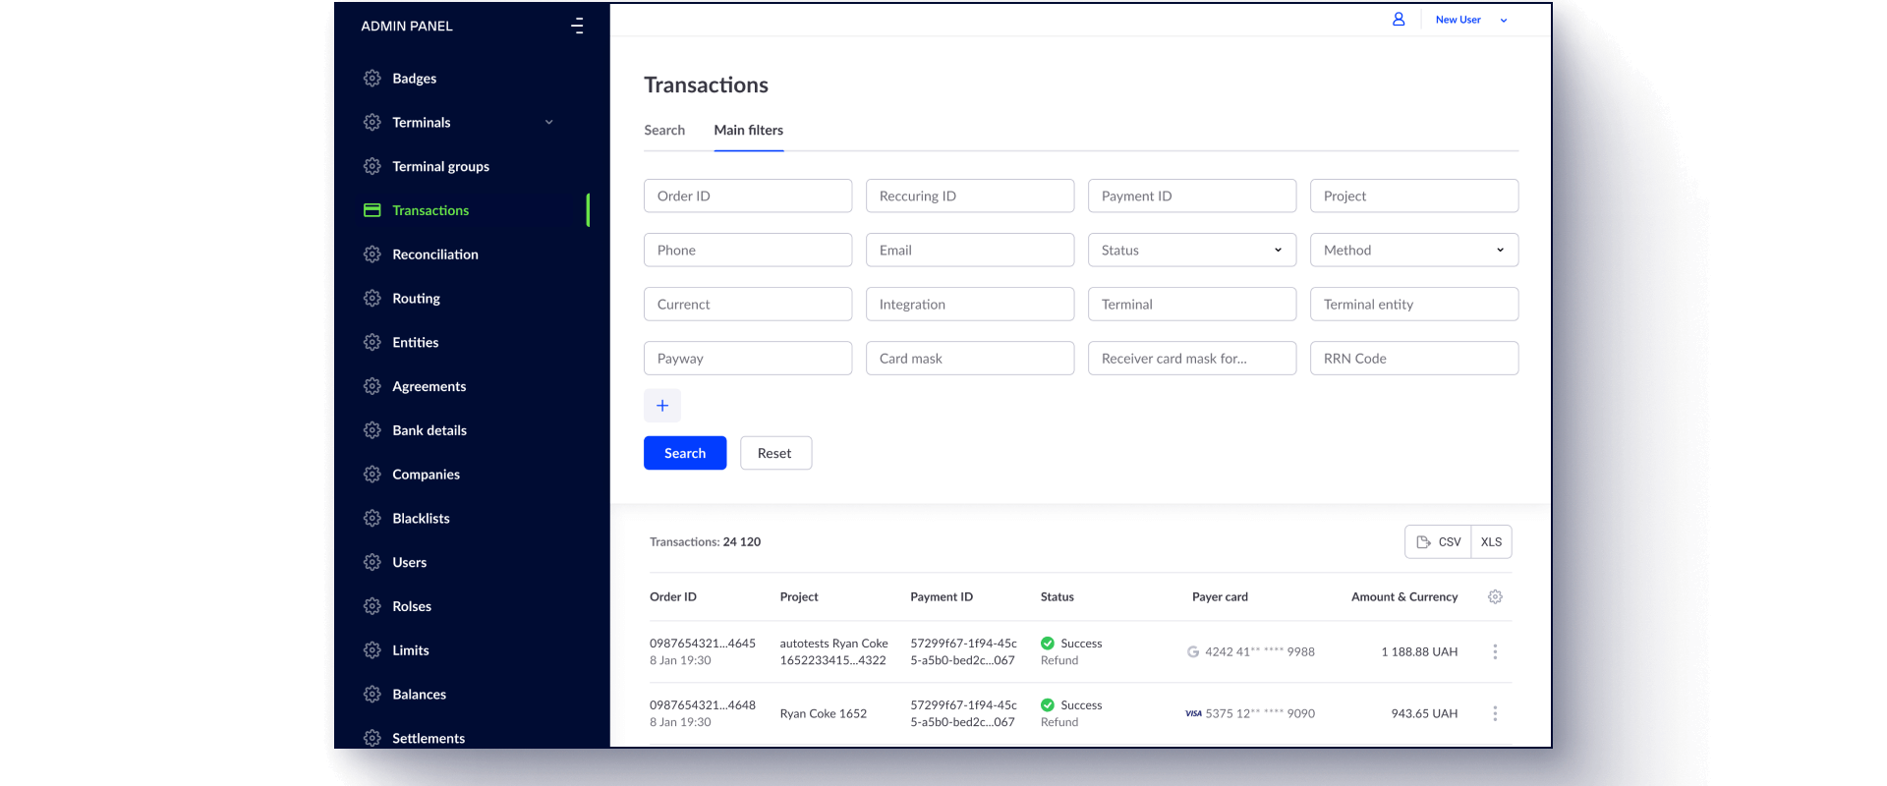Open Reconciliation in the sidebar
This screenshot has height=786, width=1887.
coord(435,254)
